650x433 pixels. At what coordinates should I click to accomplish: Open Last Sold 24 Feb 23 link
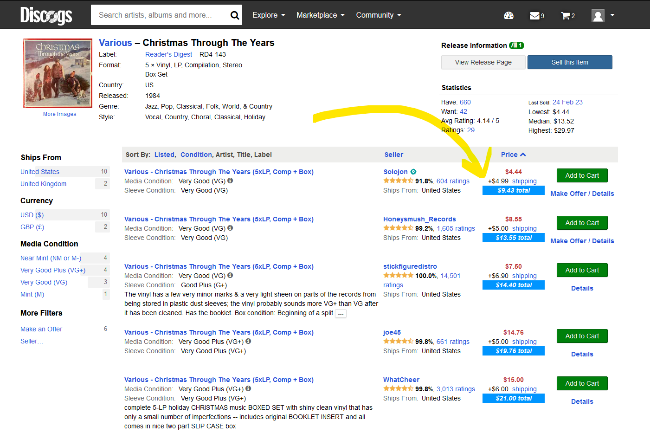pyautogui.click(x=567, y=102)
